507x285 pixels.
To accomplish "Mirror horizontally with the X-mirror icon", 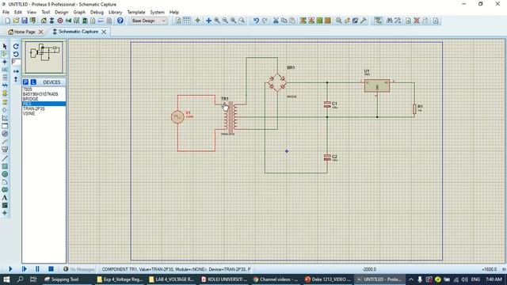I will coord(16,71).
